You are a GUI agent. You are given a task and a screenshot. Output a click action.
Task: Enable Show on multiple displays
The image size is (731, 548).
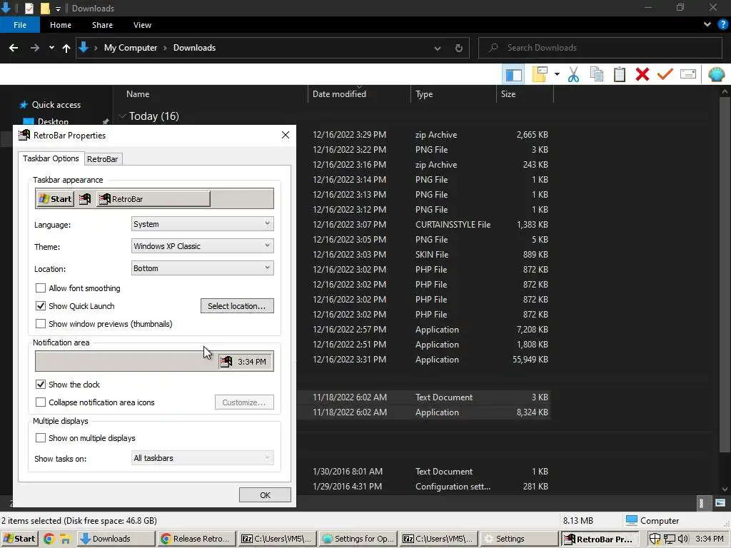pos(41,438)
